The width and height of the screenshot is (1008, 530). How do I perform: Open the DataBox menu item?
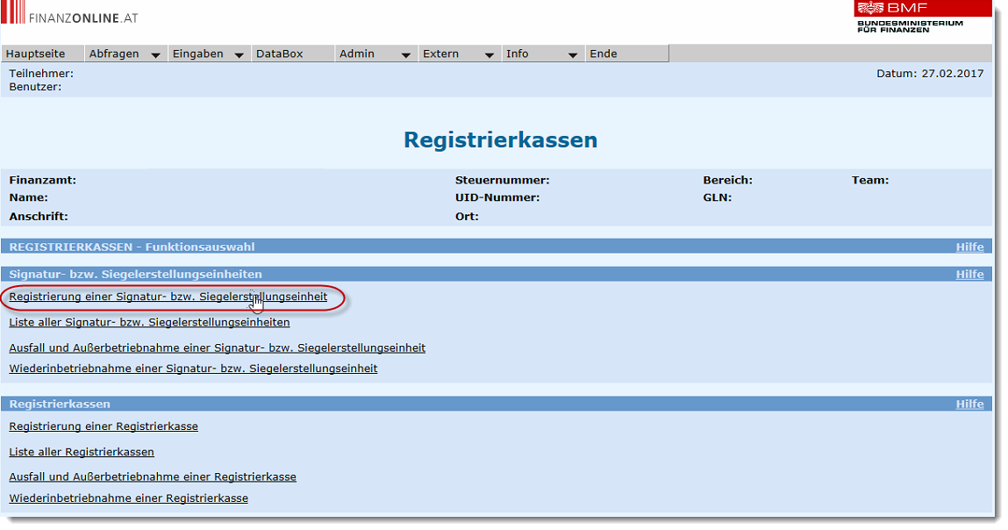tap(279, 54)
